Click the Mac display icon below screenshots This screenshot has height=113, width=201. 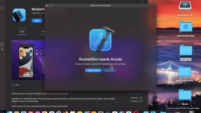pos(13,85)
